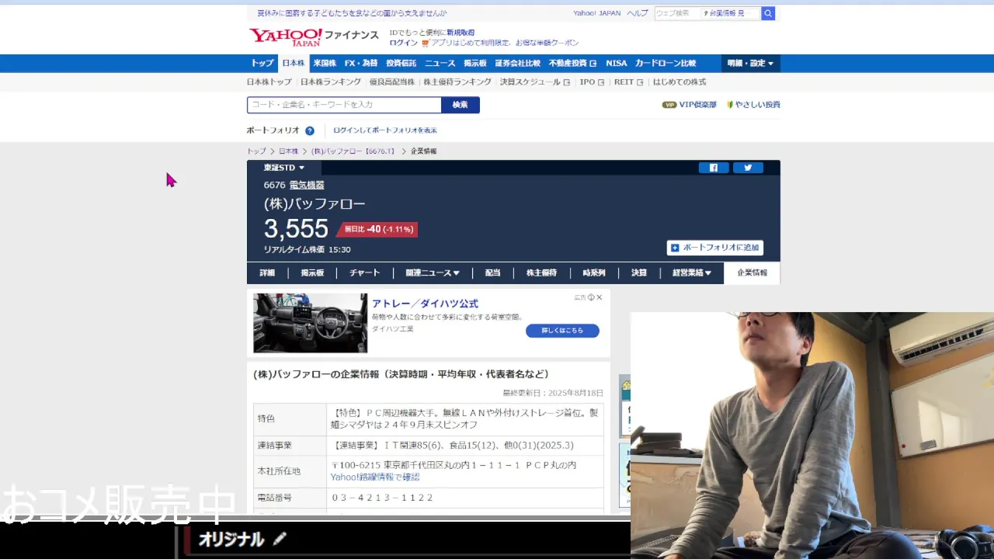The height and width of the screenshot is (559, 994).
Task: Click the 新規取得 ID link
Action: point(461,33)
